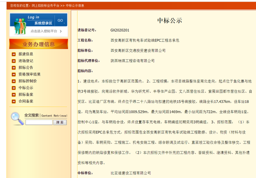Screen dimensions: 256x178
Task: Click red arrow icon beside 合同备案
Action: click(13, 101)
